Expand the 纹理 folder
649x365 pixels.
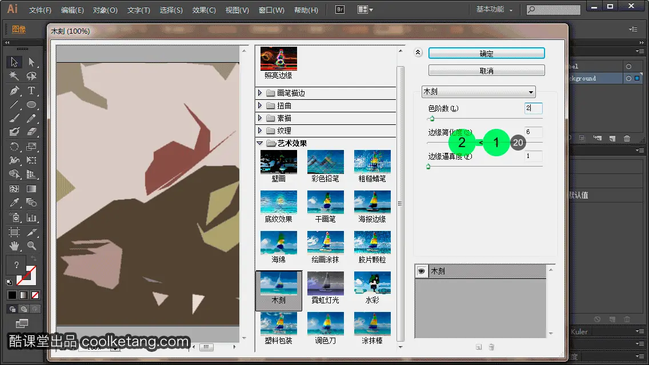[x=259, y=131]
